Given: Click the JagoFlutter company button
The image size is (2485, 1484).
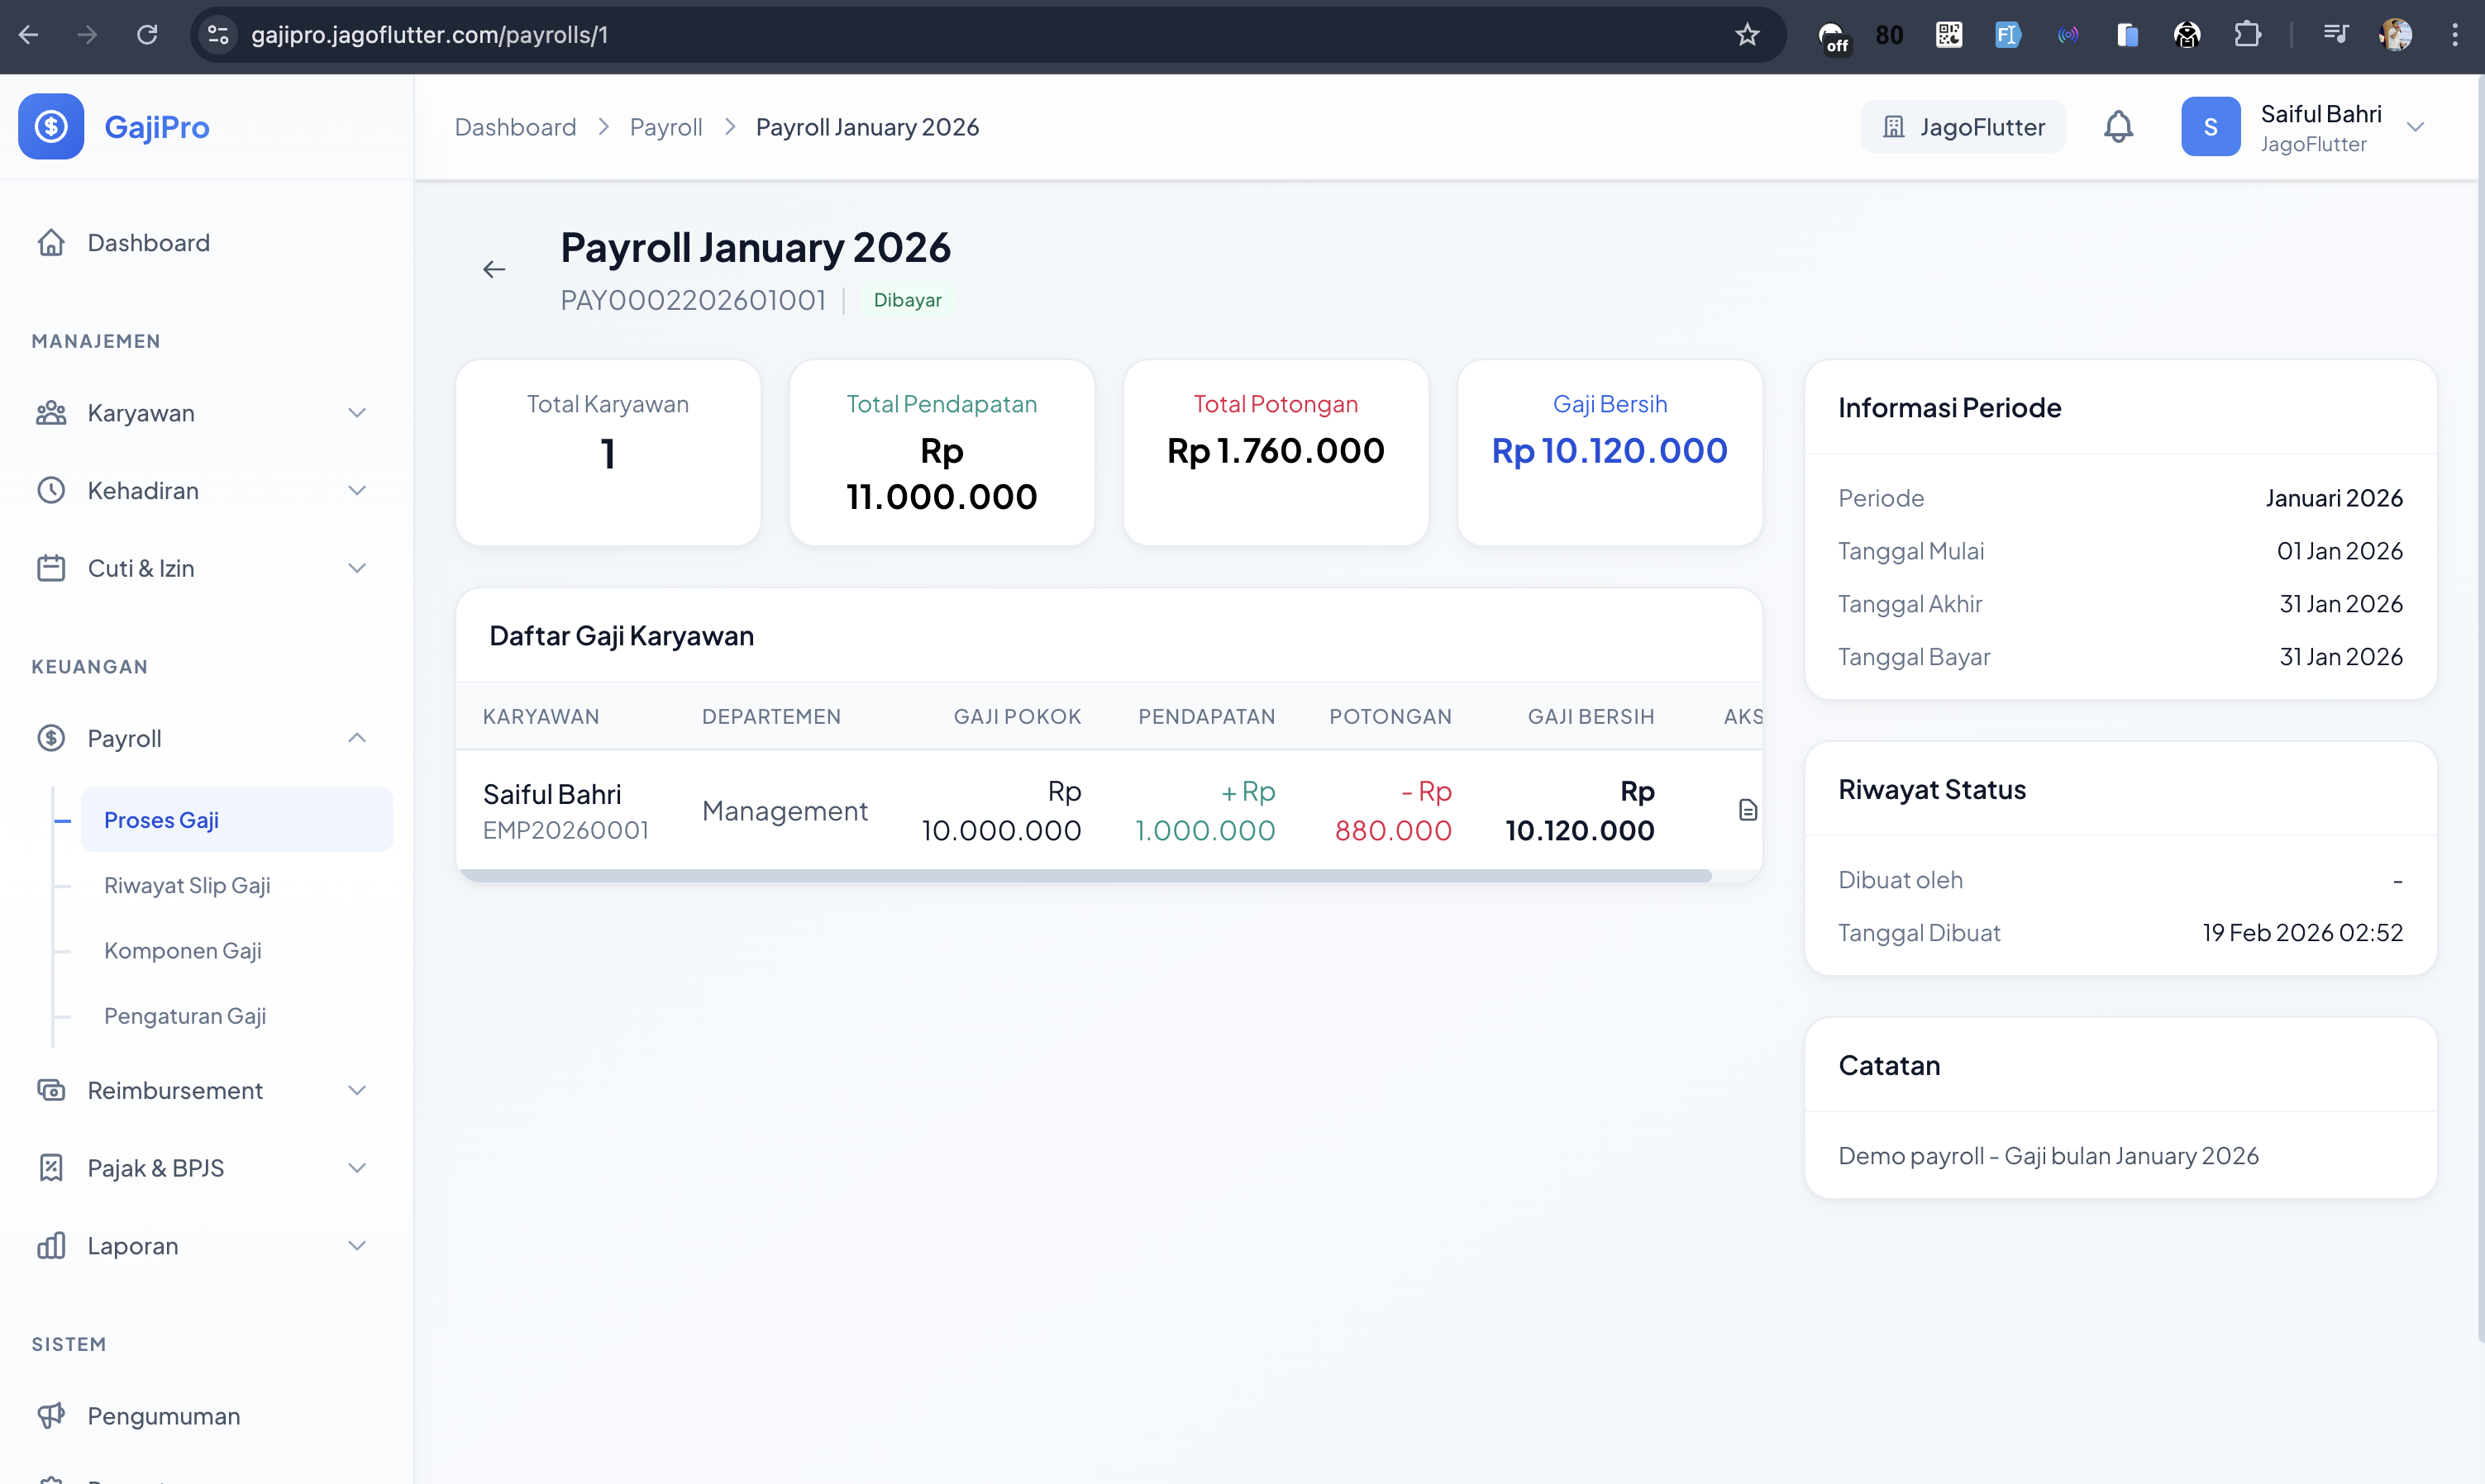Looking at the screenshot, I should point(1963,127).
